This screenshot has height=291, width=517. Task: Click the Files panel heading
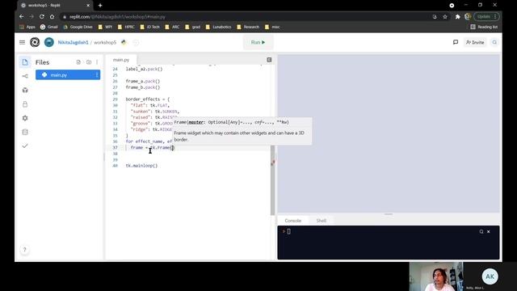pyautogui.click(x=42, y=62)
